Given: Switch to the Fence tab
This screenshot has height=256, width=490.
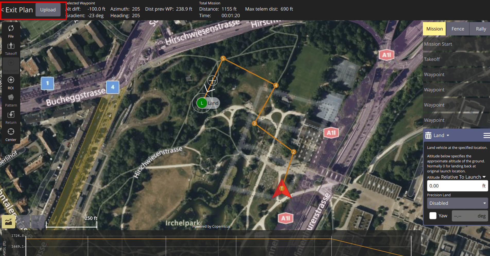Looking at the screenshot, I should tap(458, 29).
